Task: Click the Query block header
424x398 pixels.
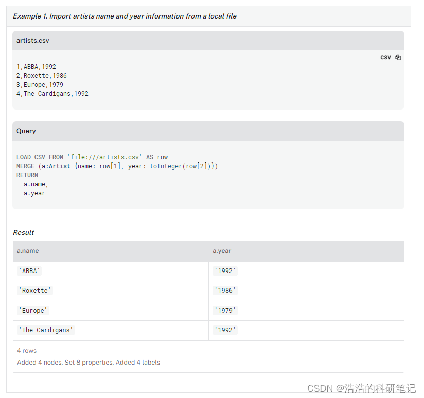Action: point(208,131)
